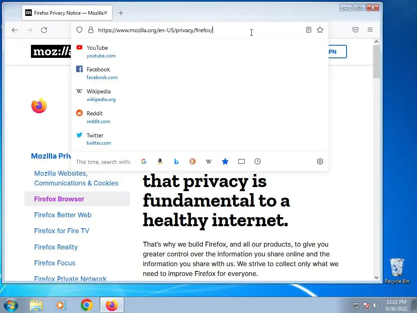Search in bookmarks using star icon
Screen dimensions: 417x313
[x=225, y=161]
